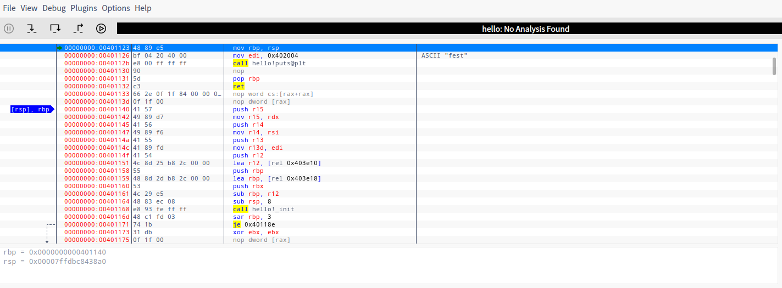
Task: Click "lea rbp, [rel 0x403e18]" instruction
Action: [277, 178]
